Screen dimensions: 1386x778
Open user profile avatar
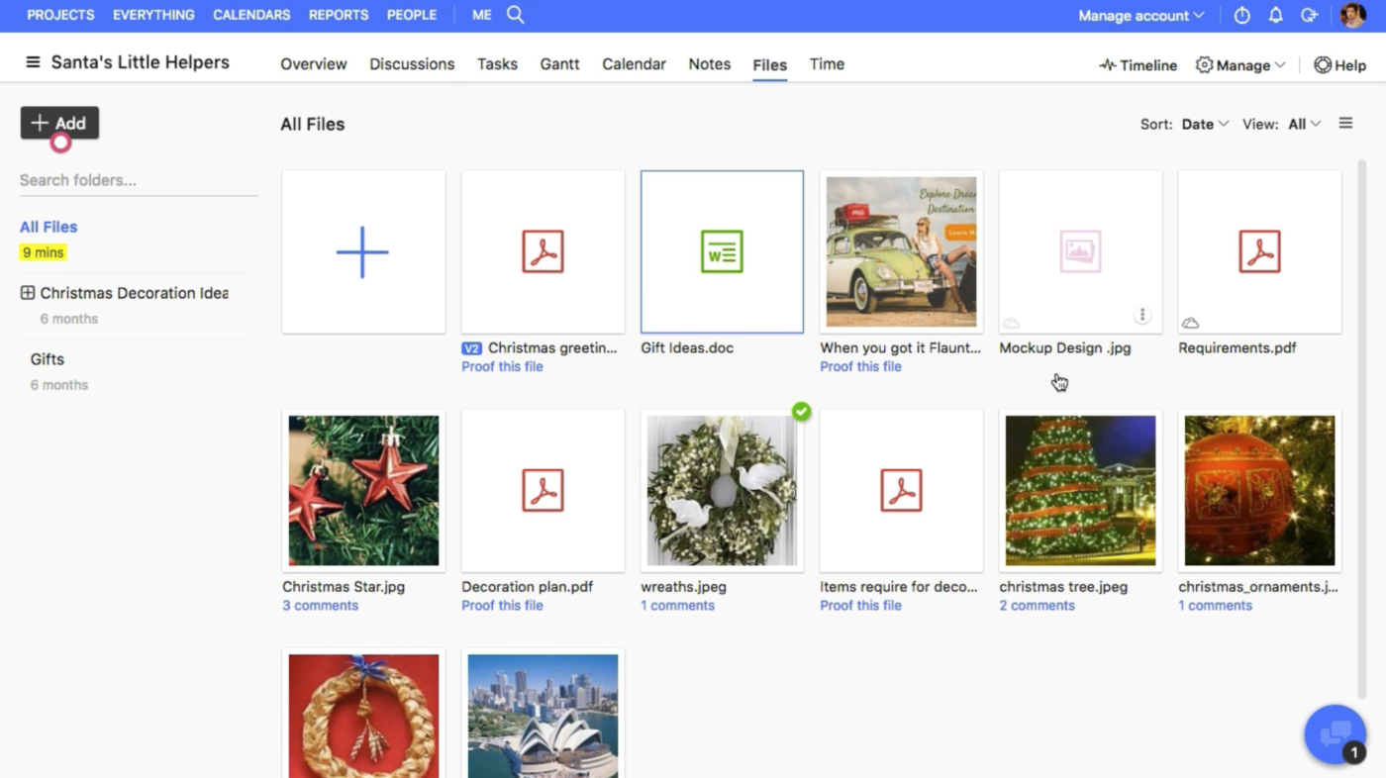click(x=1352, y=16)
